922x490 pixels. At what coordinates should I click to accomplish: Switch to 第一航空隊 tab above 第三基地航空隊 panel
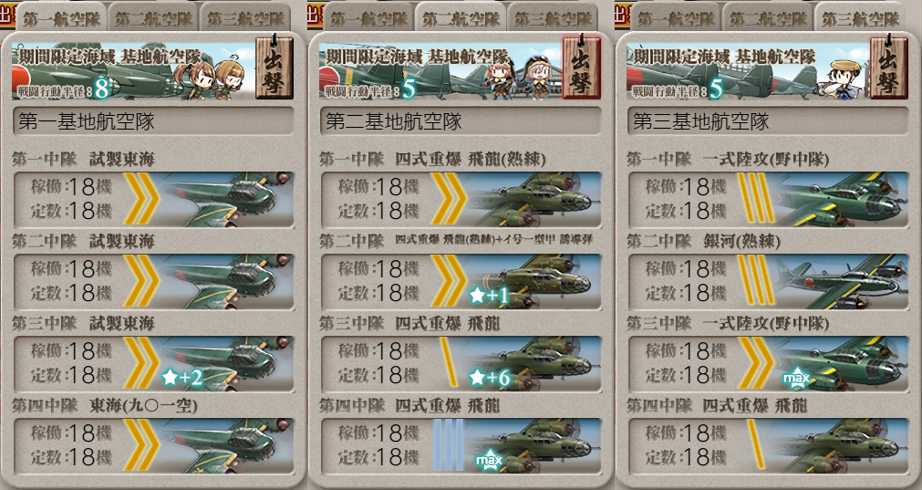(676, 17)
